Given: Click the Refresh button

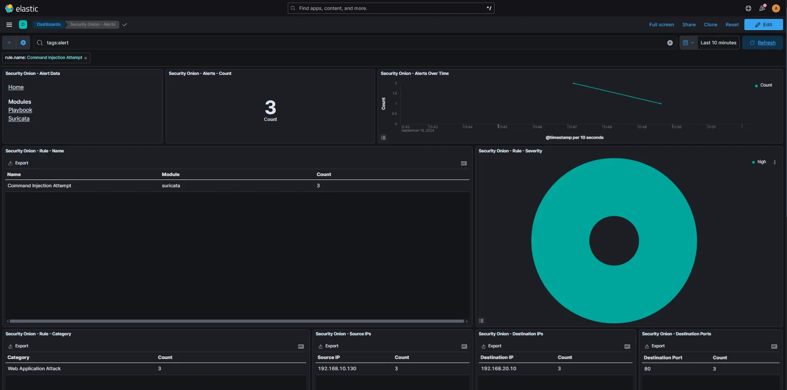Looking at the screenshot, I should tap(762, 43).
